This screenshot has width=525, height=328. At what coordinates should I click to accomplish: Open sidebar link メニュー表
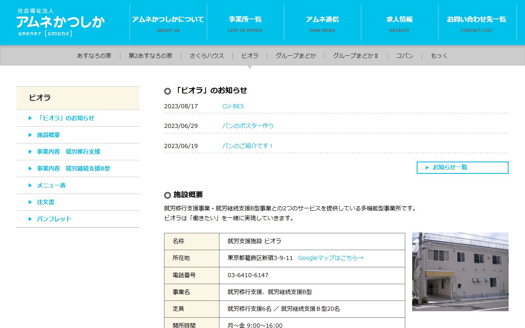tap(78, 185)
